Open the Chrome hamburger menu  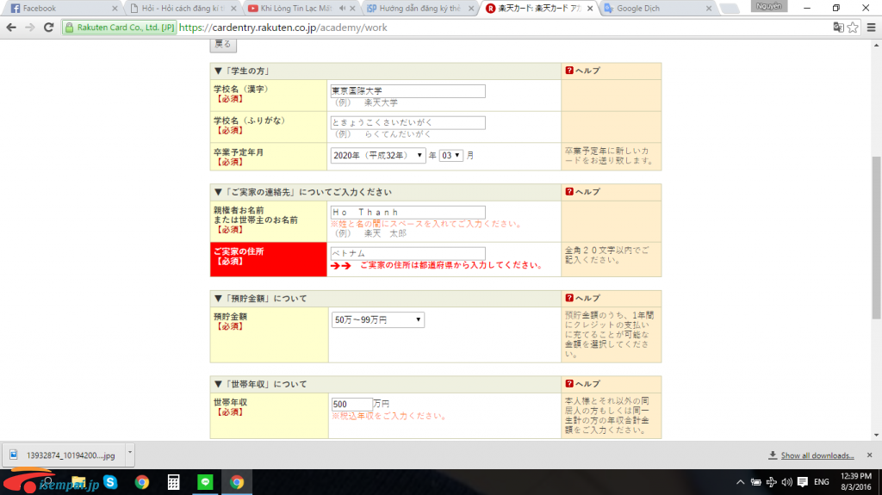870,27
